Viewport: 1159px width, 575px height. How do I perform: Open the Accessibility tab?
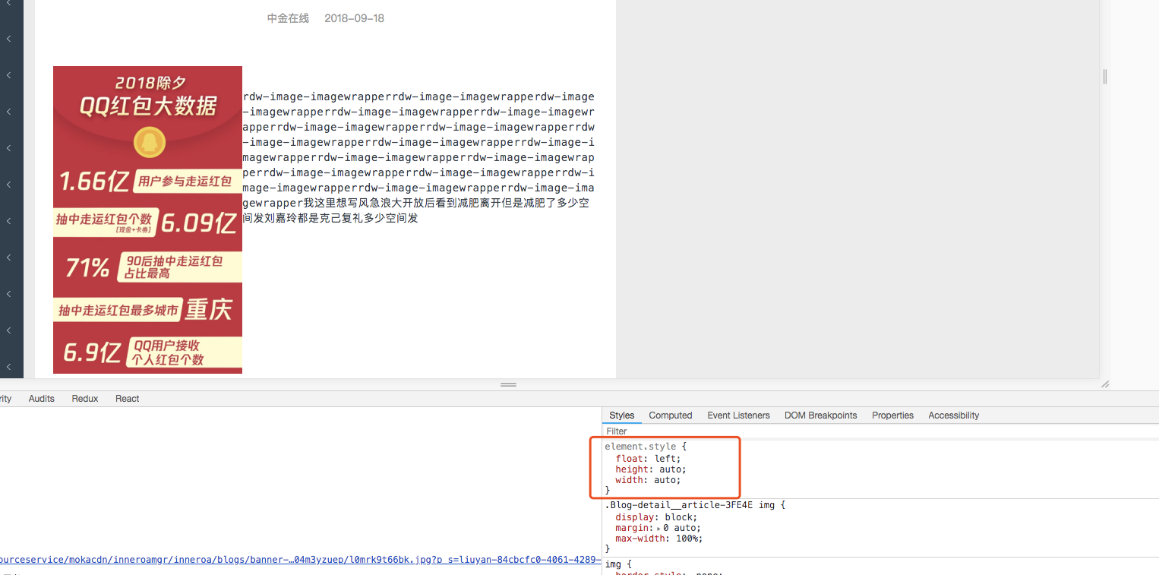(x=952, y=415)
